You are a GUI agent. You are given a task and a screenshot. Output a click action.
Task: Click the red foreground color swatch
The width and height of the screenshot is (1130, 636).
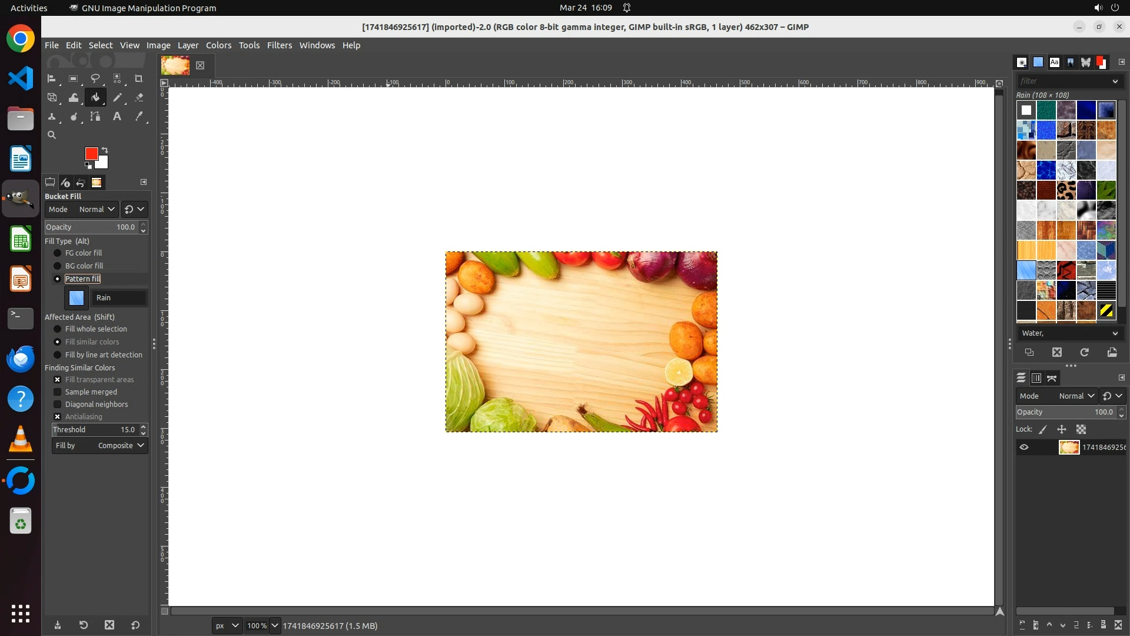click(91, 154)
